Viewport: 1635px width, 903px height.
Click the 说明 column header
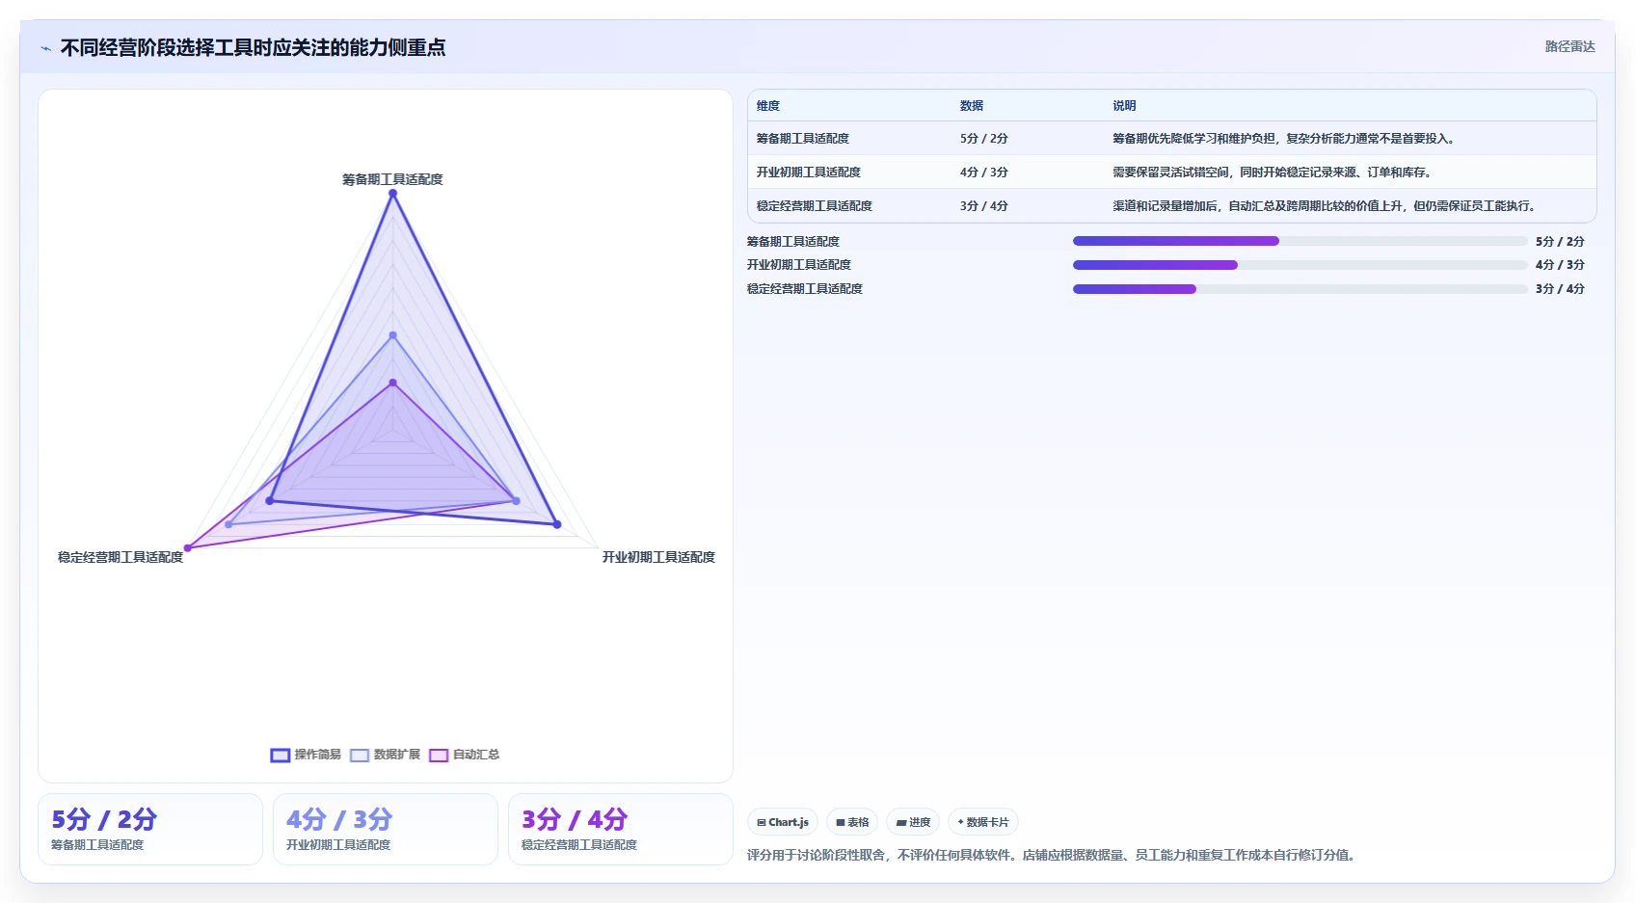point(1124,106)
